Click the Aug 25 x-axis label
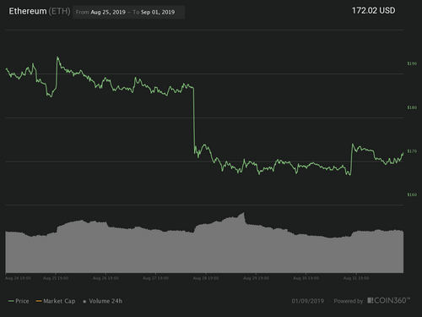The width and height of the screenshot is (422, 317). click(x=56, y=278)
